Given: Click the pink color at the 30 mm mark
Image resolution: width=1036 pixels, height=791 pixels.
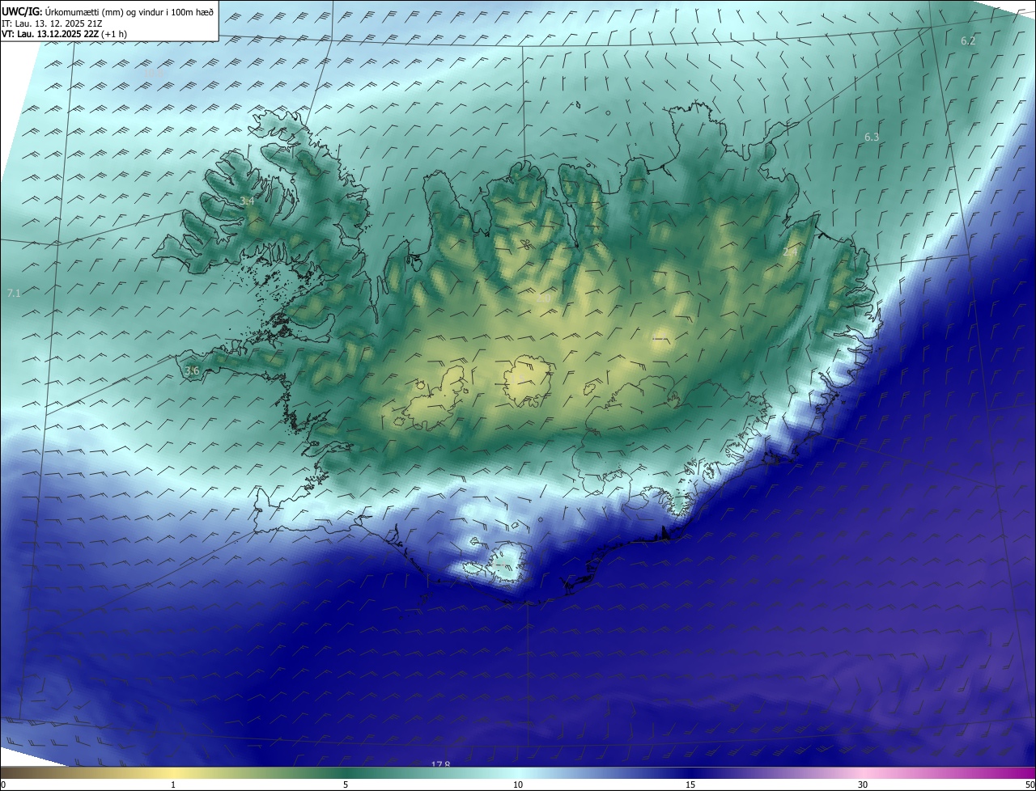Looking at the screenshot, I should 863,773.
